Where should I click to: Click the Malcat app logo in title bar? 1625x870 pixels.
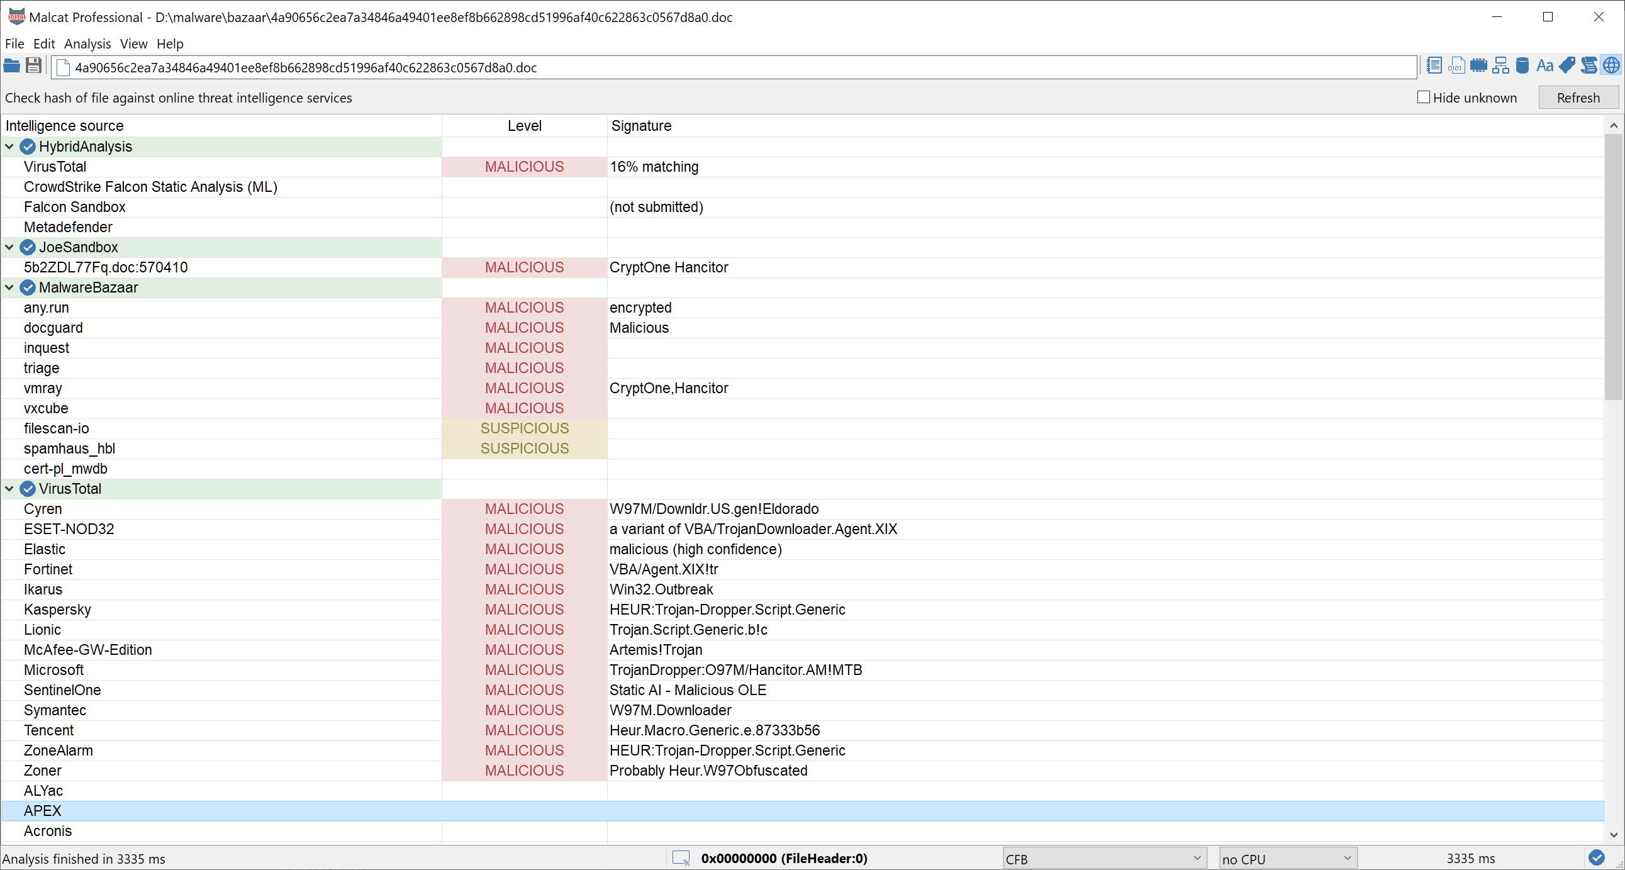(x=16, y=17)
